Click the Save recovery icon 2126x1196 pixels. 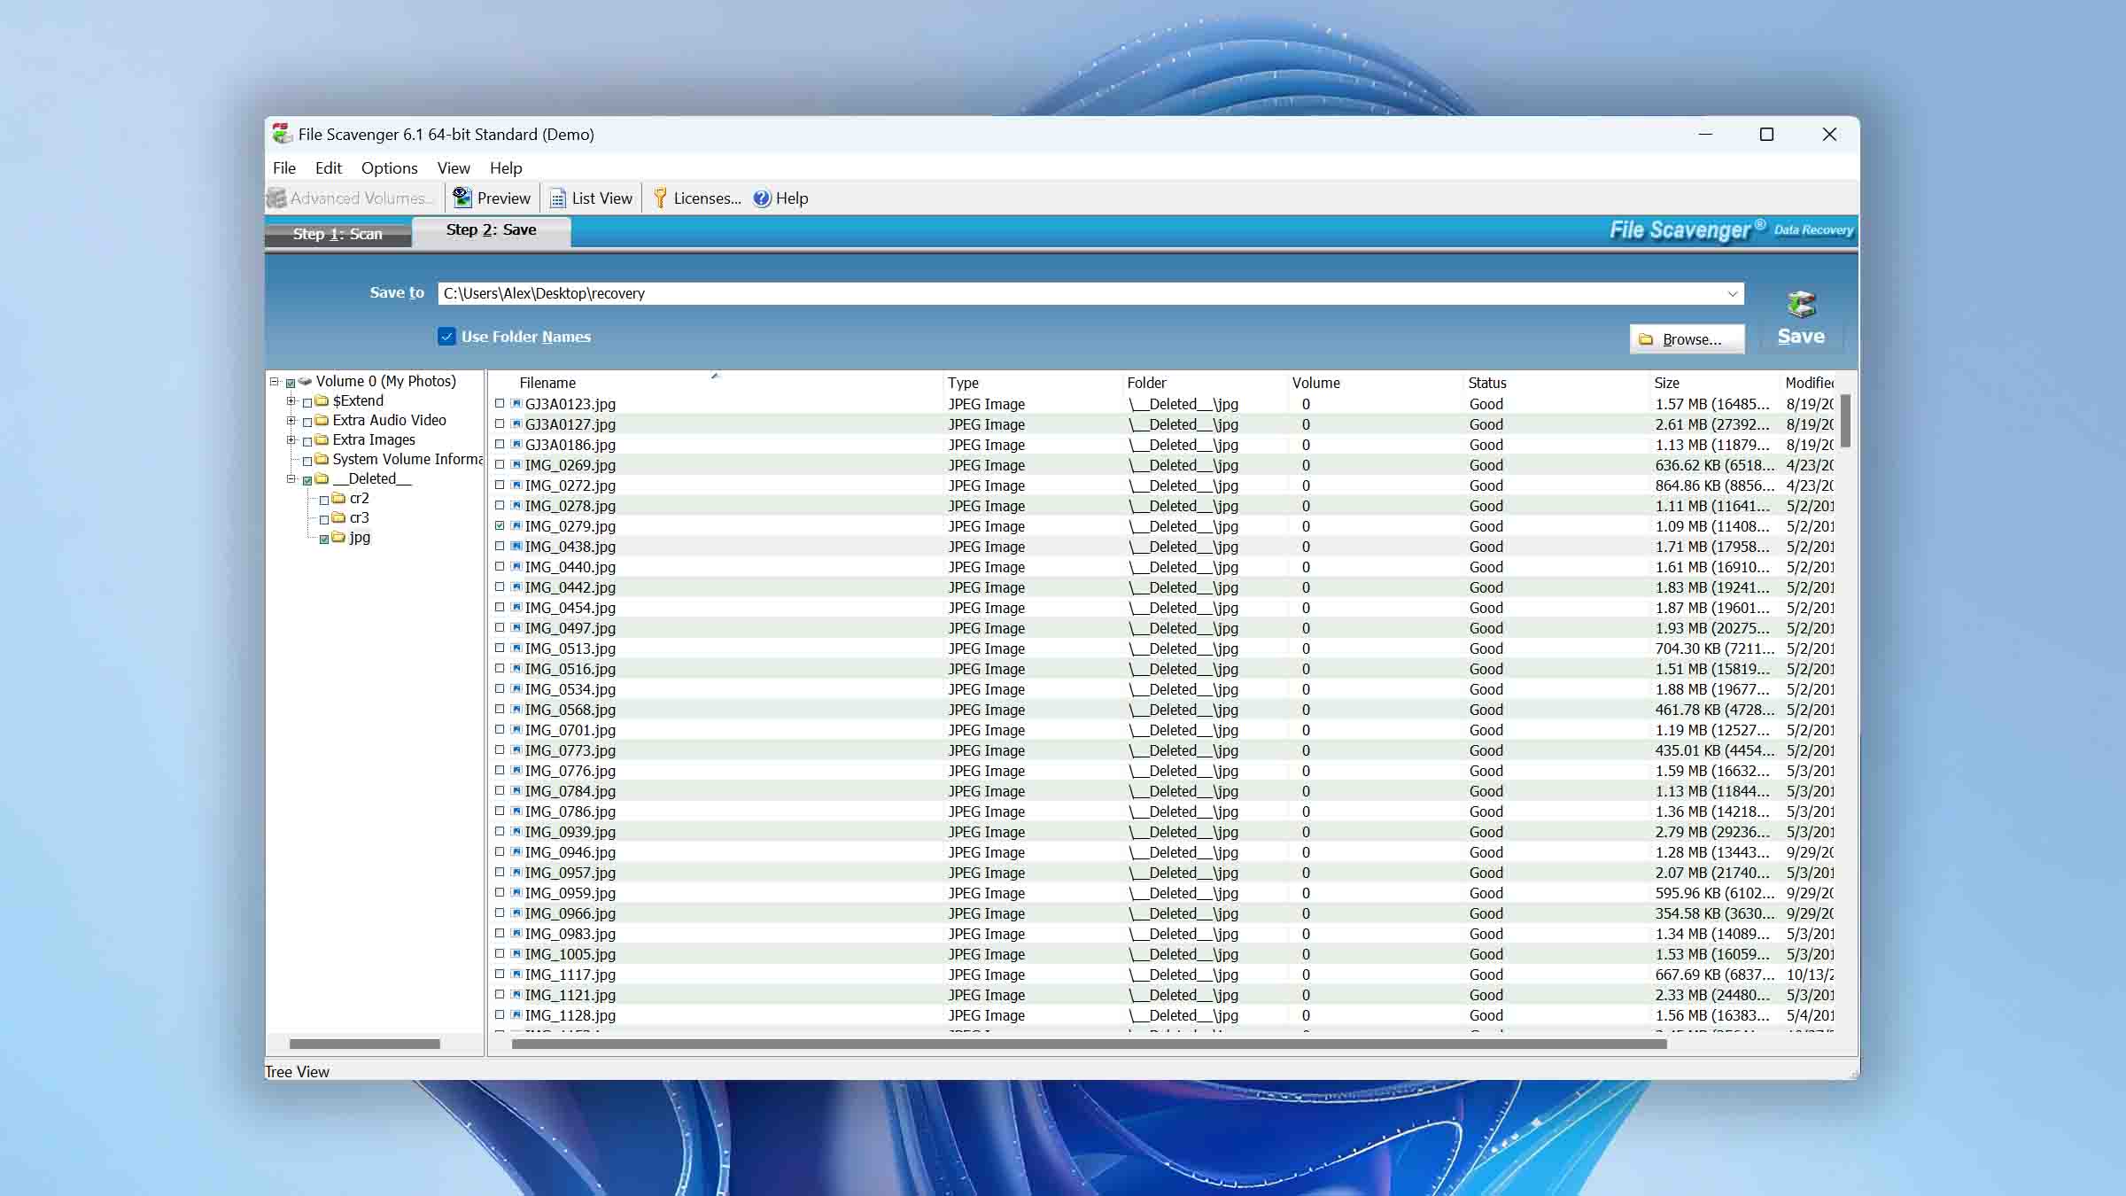(1801, 305)
